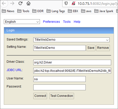Screen dimensions: 118x109
Task: Click the Connect button
Action: pyautogui.click(x=40, y=96)
